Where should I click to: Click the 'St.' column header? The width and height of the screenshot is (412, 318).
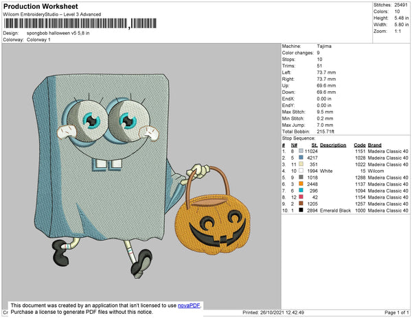314,145
